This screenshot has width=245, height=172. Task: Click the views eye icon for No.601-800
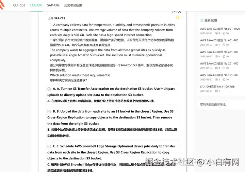(x=216, y=45)
